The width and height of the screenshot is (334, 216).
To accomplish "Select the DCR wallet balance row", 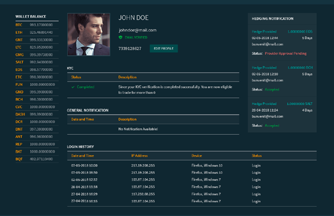I will tap(37, 122).
